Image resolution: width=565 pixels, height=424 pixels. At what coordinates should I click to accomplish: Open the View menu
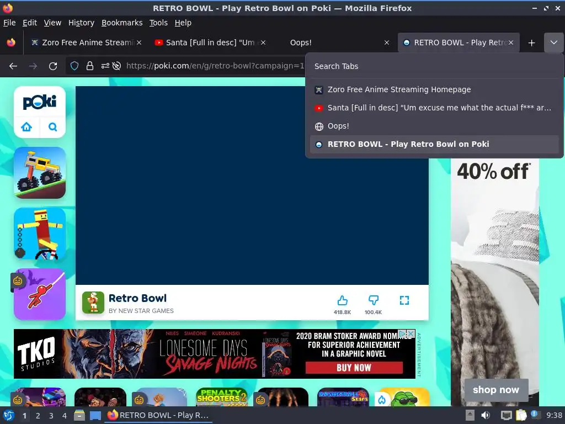[52, 23]
